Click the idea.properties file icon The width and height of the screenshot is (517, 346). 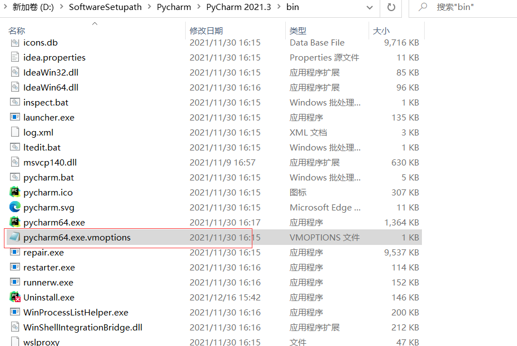click(15, 57)
